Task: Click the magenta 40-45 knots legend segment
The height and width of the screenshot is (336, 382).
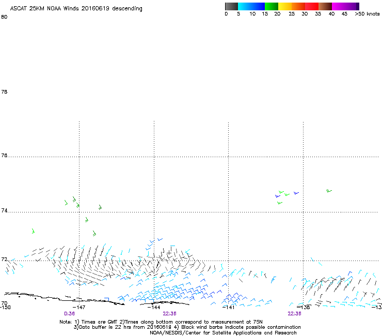Action: pyautogui.click(x=339, y=6)
